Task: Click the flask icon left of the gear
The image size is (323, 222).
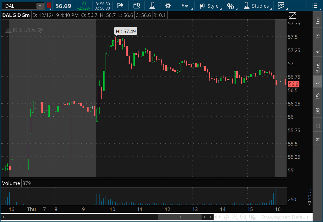Action: [152, 6]
